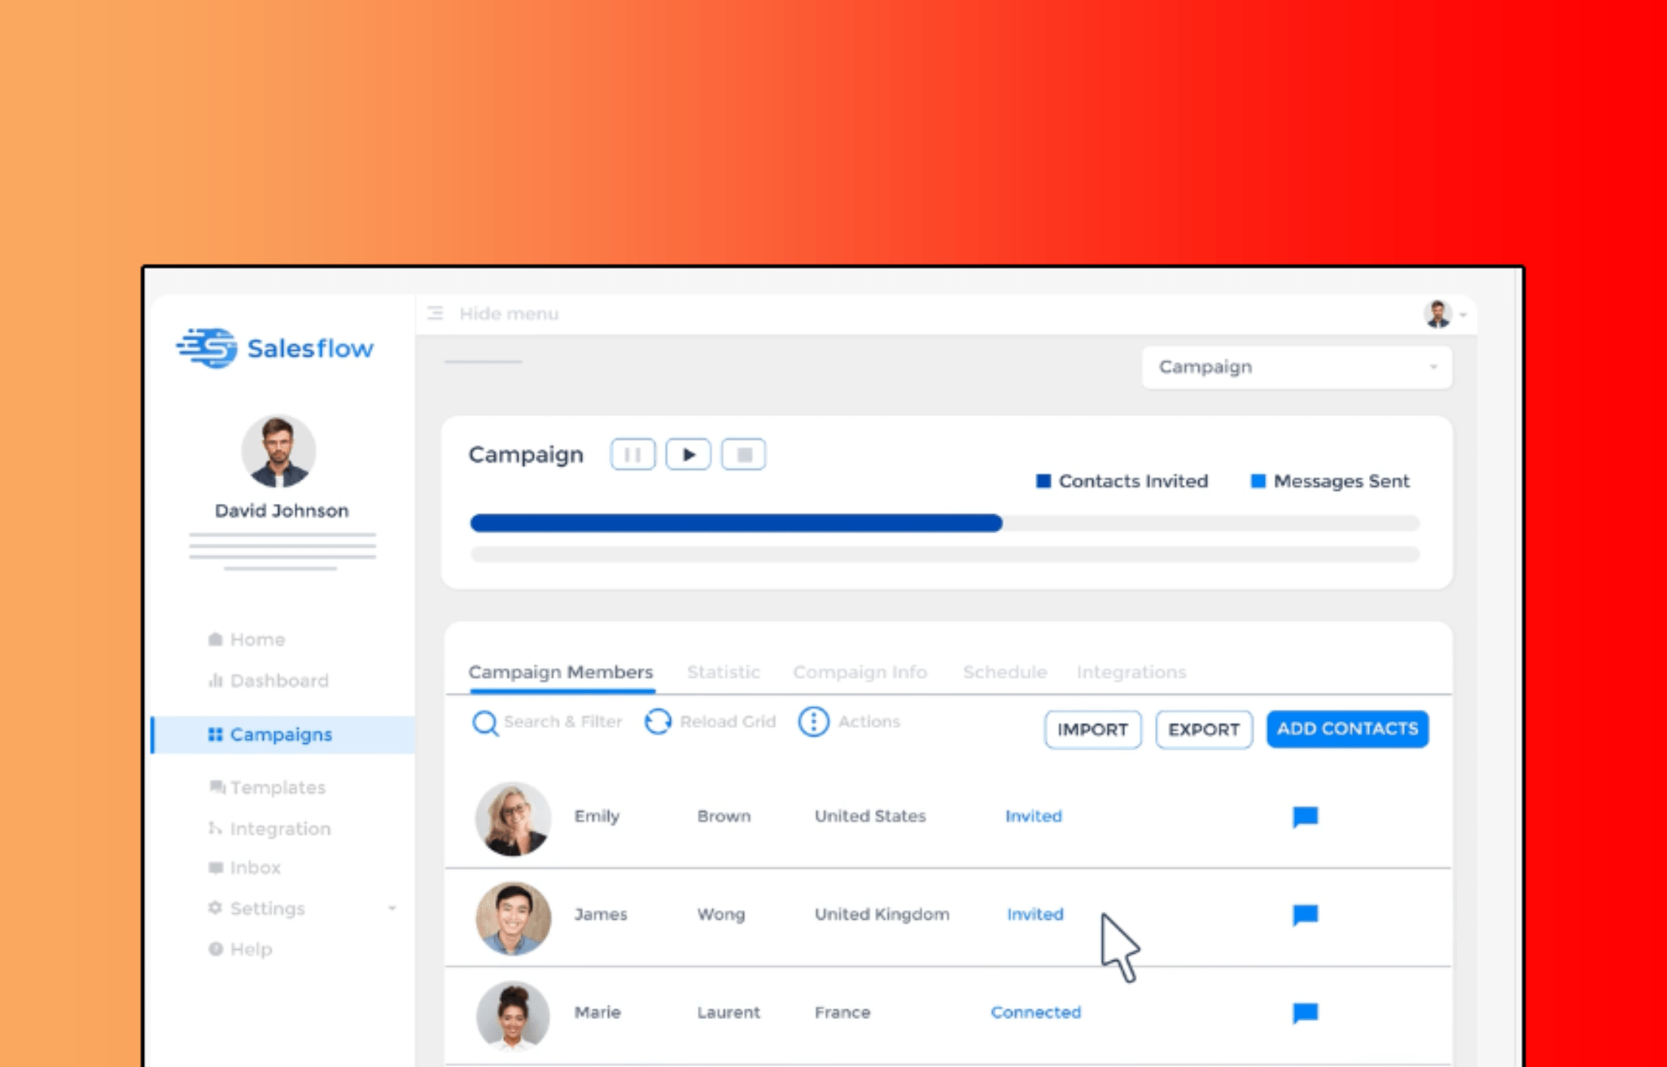Screen dimensions: 1667x1067
Task: Click the Actions menu icon
Action: click(x=813, y=720)
